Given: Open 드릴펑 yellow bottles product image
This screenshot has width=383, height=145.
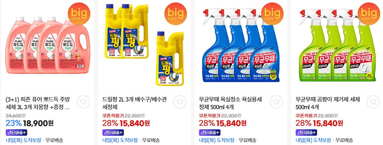Looking at the screenshot, I should (x=144, y=45).
